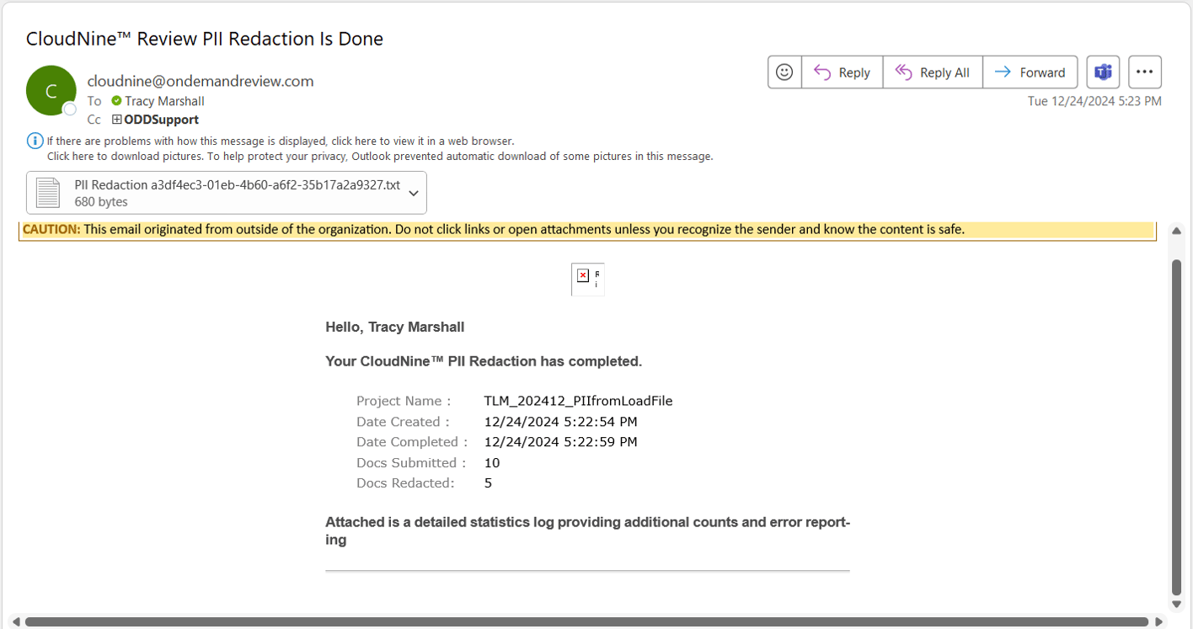
Task: Click the verified sender badge beside Tracy Marshall
Action: click(x=117, y=101)
